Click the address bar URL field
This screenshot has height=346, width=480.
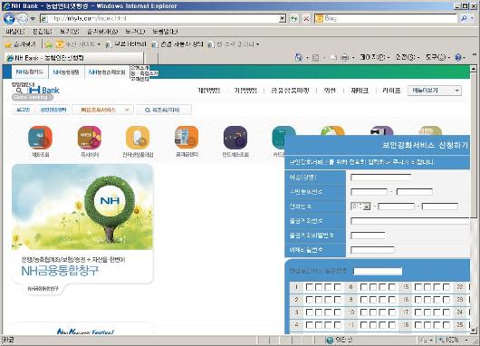(159, 19)
